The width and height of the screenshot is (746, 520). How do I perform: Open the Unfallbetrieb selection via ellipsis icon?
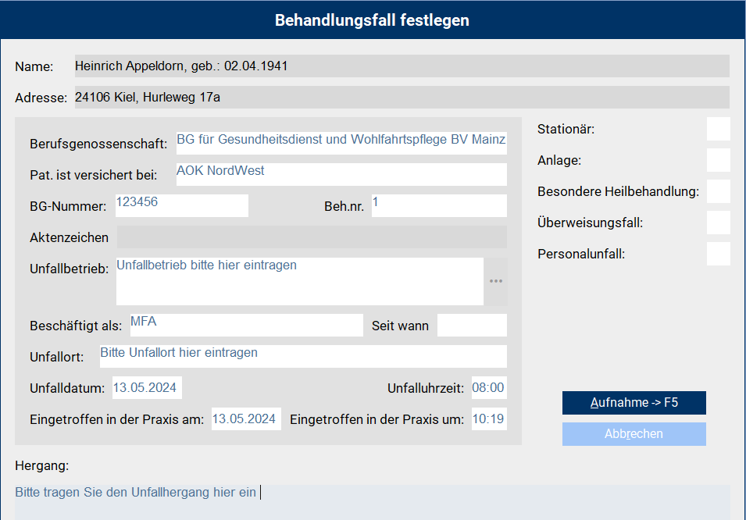(496, 281)
